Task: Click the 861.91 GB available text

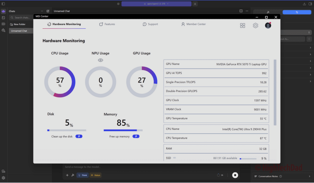Action: [225, 158]
